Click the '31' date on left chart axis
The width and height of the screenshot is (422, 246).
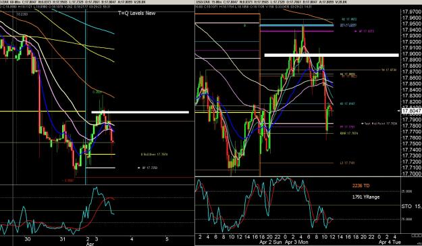(63, 239)
